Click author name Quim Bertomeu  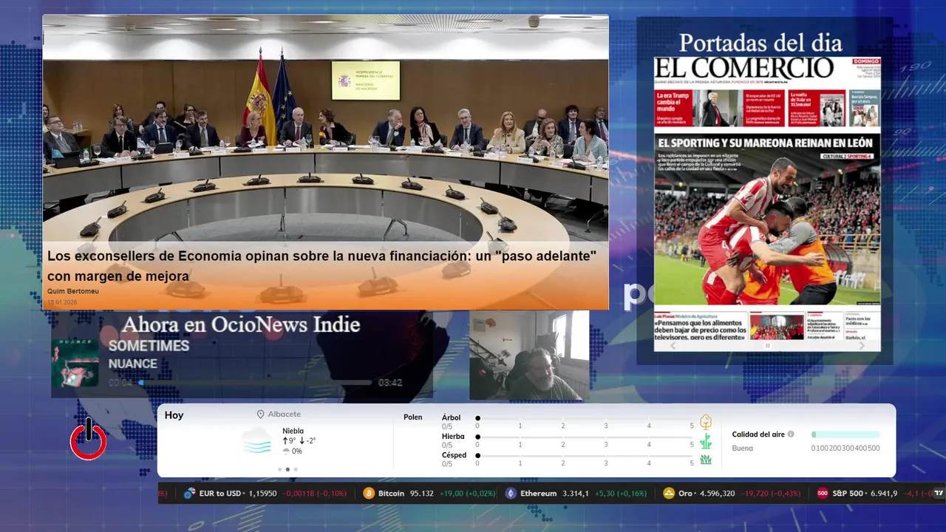[72, 291]
